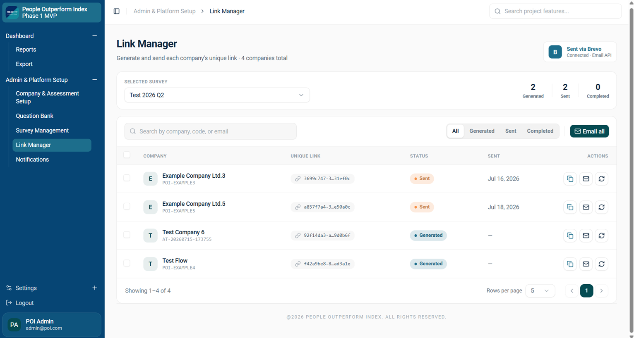
Task: Filter the list by Sent tab
Action: (511, 131)
